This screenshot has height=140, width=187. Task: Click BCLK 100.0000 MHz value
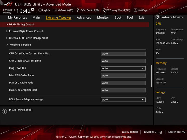tap(163, 43)
